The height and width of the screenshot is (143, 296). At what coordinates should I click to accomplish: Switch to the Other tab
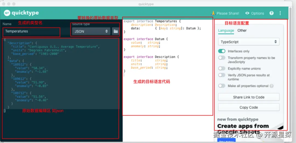[x=242, y=31]
